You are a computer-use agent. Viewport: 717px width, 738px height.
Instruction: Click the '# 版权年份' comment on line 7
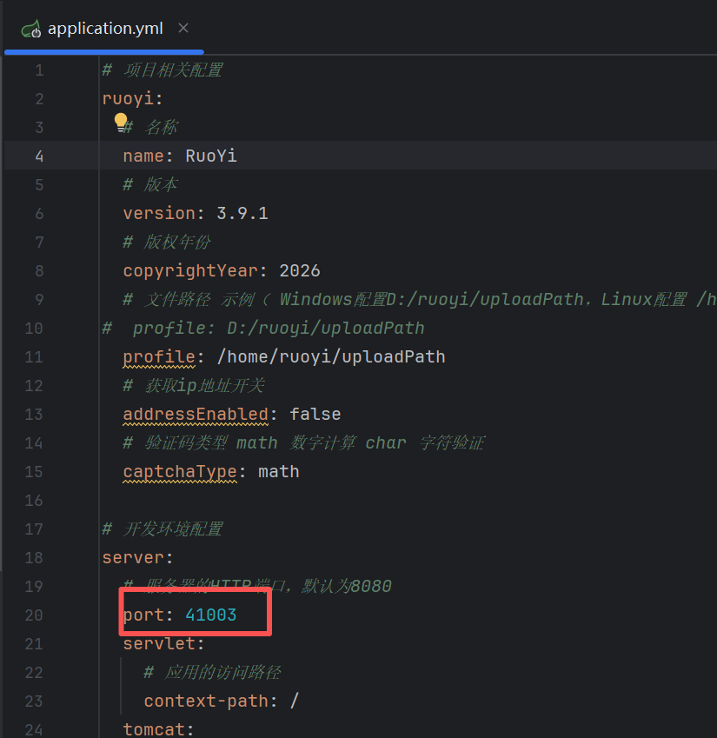point(167,243)
